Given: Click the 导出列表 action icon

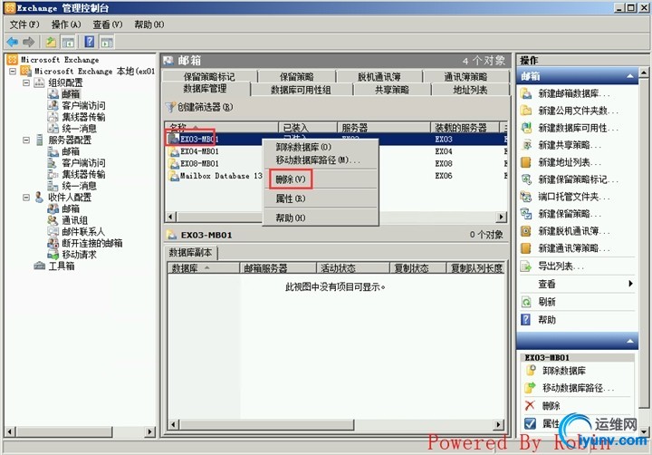Looking at the screenshot, I should 526,266.
